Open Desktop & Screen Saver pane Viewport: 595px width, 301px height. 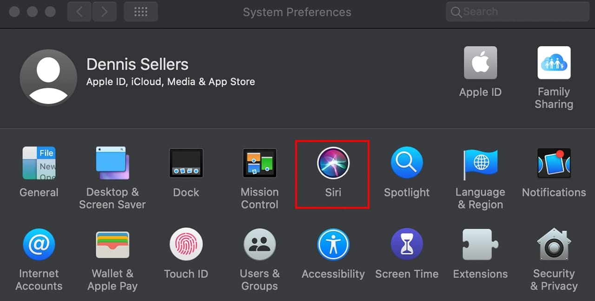[x=112, y=163]
